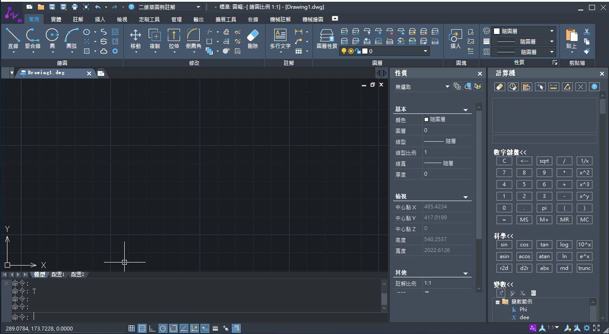Click the pi calculator button

(x=544, y=208)
